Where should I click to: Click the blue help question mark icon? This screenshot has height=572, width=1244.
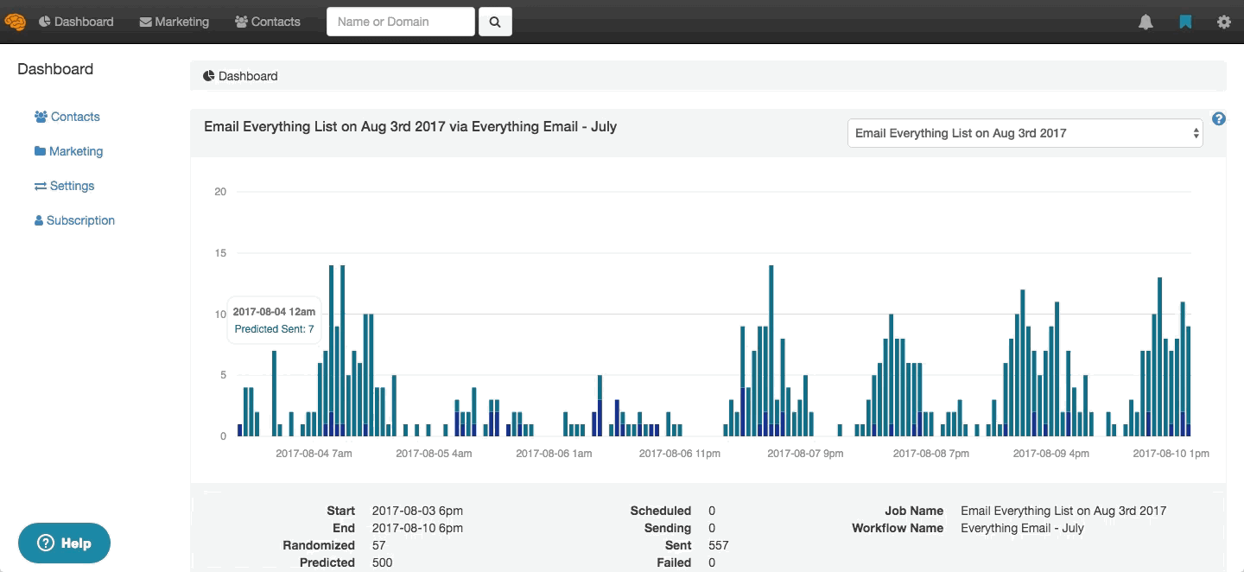1218,119
